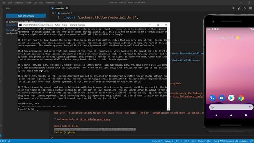Viewport: 254px width, 143px height.
Task: Tap the Chrome icon on emulator
Action: pyautogui.click(x=241, y=98)
